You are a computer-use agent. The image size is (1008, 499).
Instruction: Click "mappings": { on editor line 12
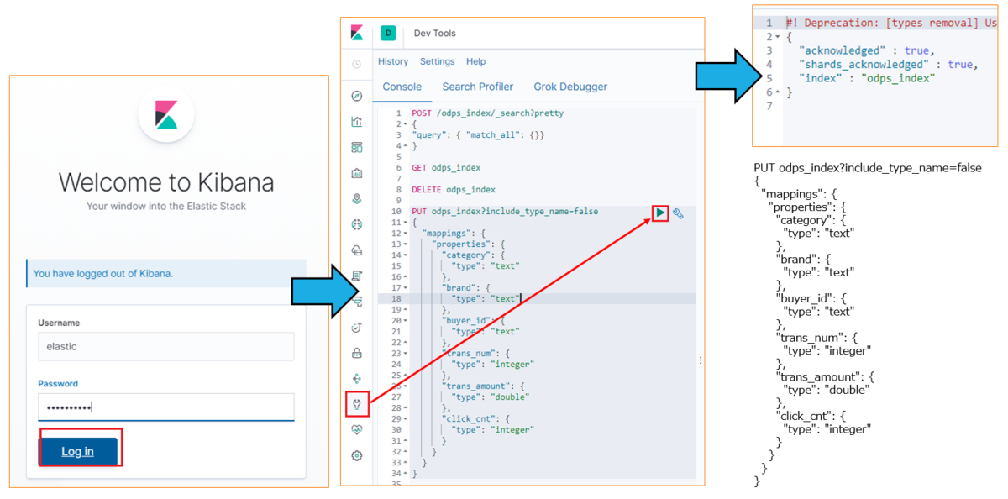coord(454,234)
